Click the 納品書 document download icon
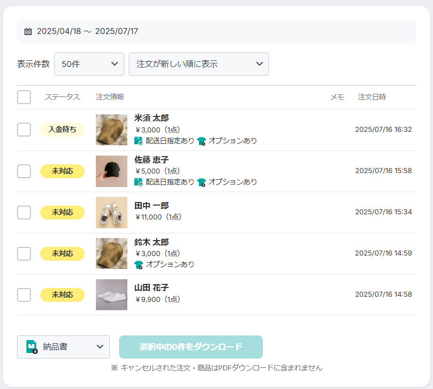433x389 pixels. pos(32,347)
